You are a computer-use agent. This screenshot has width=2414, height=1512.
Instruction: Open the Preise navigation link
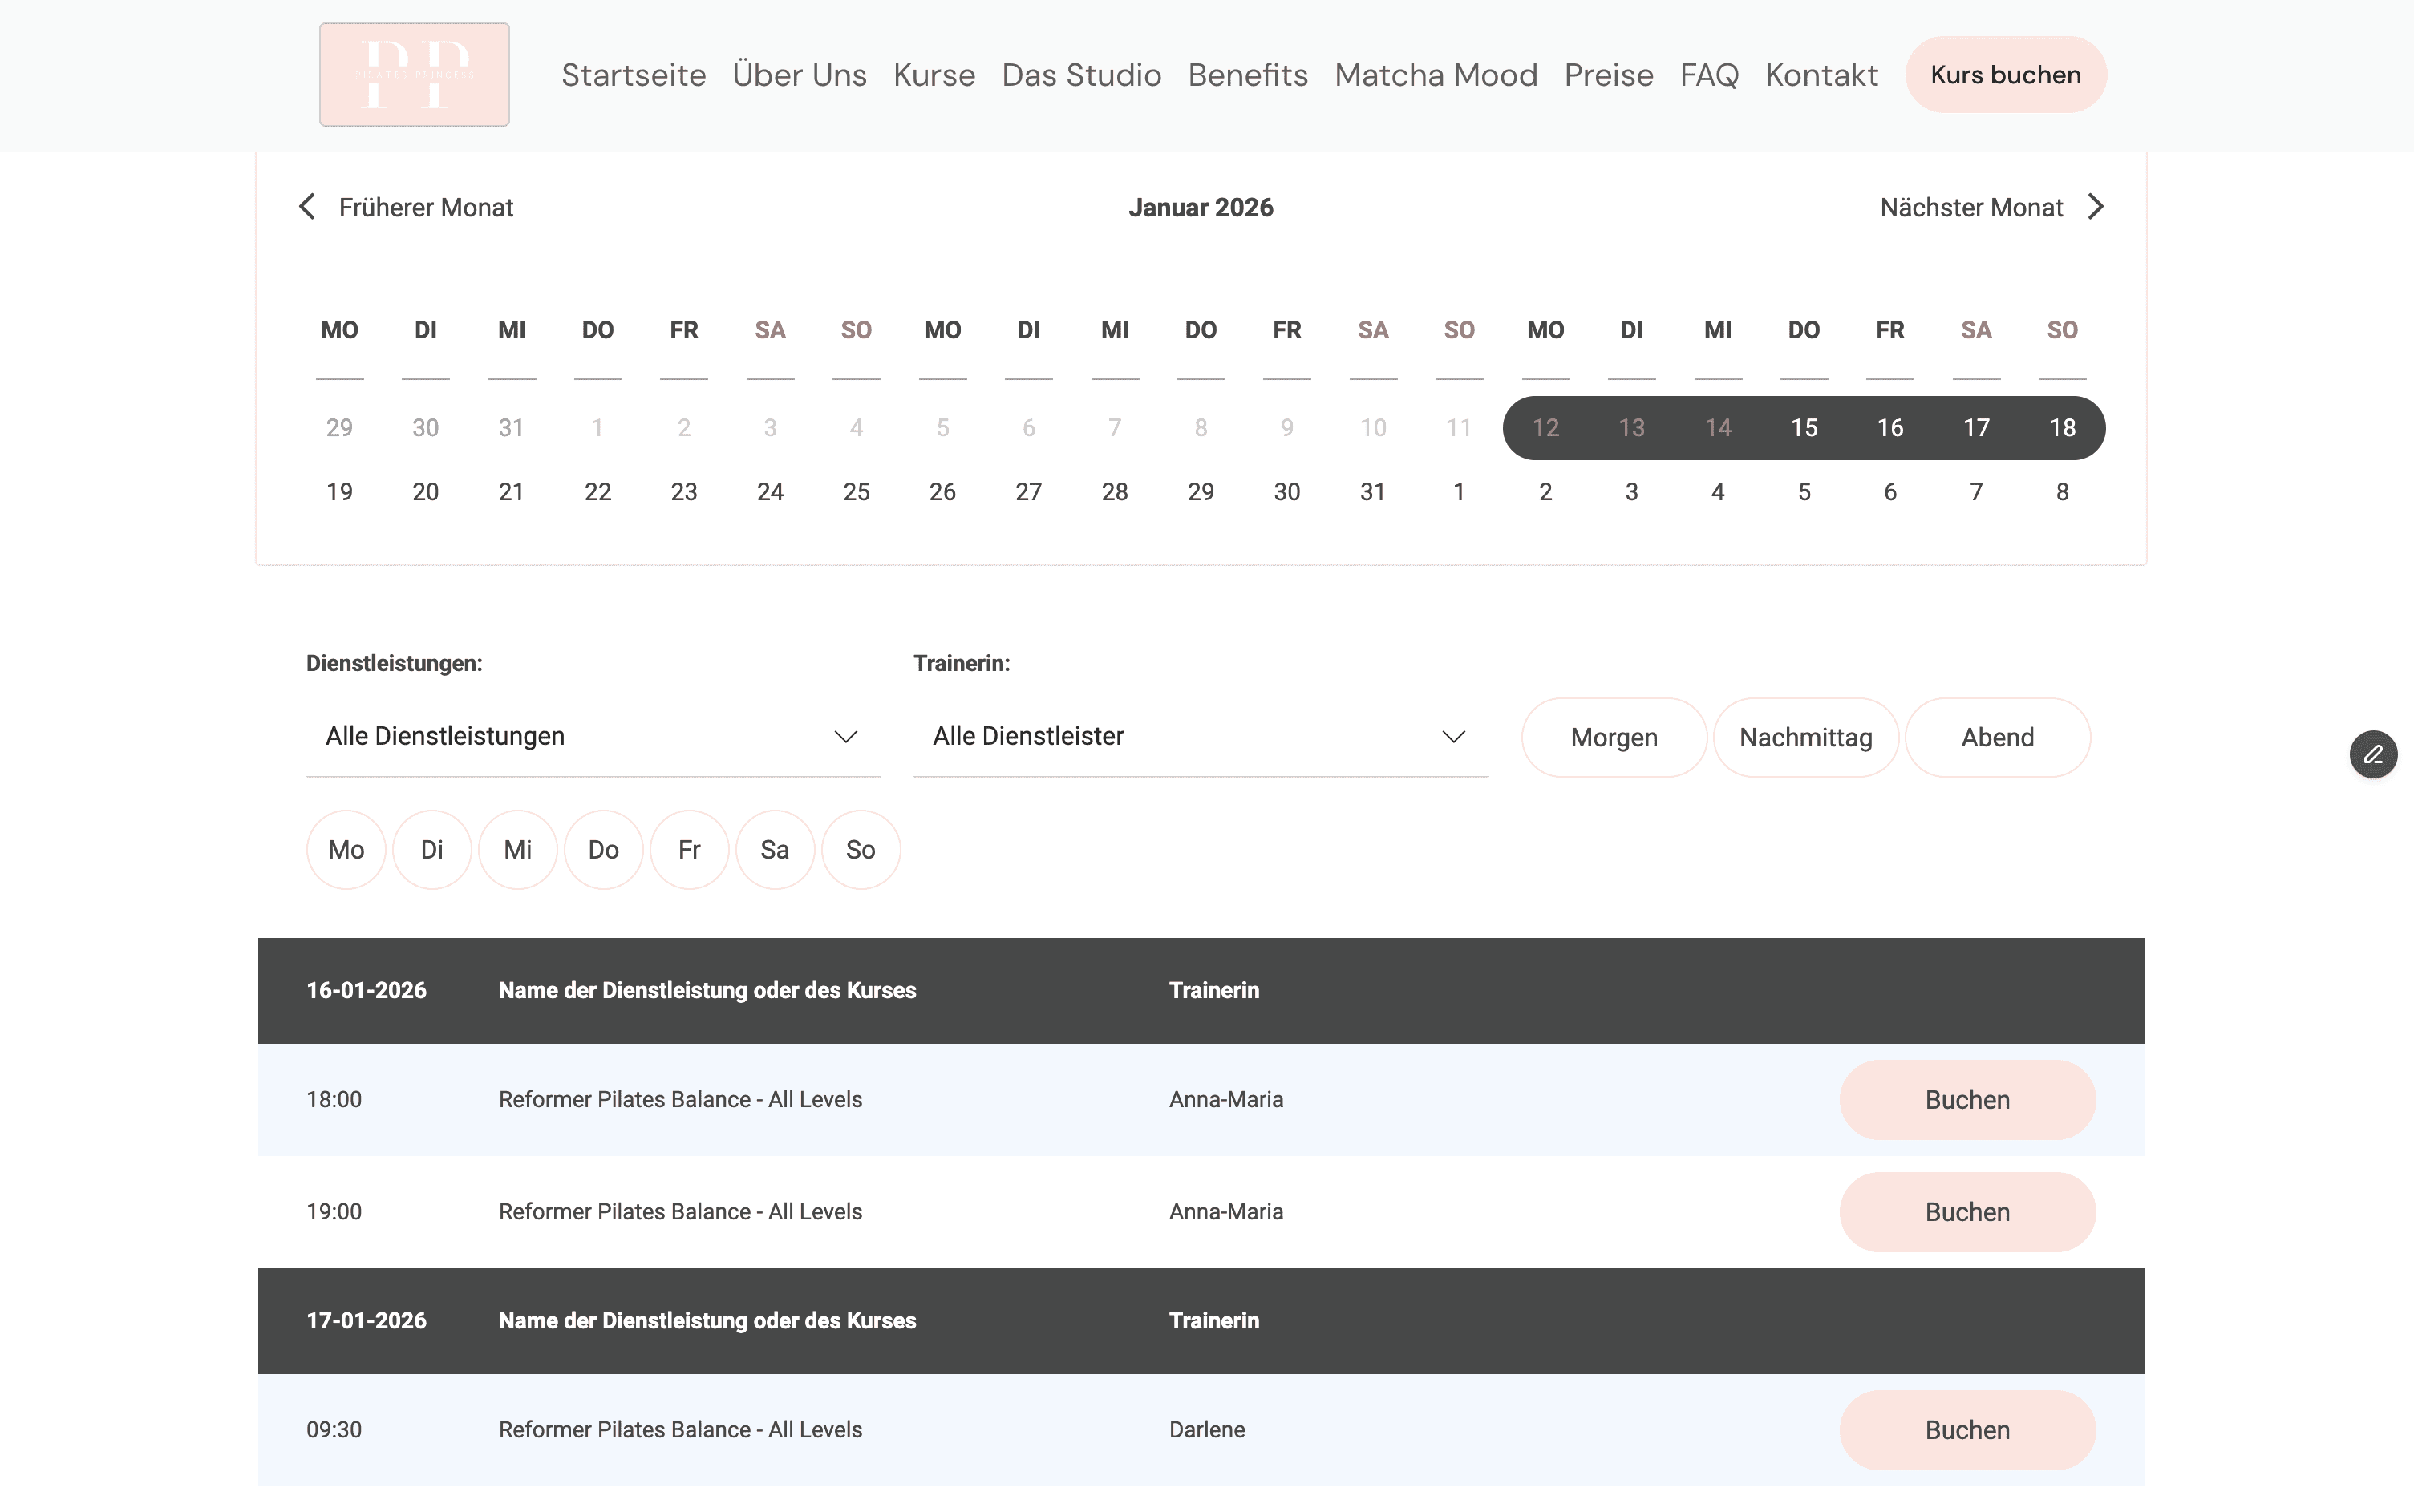point(1608,75)
